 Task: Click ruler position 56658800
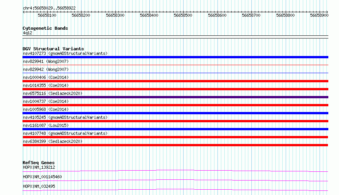(285, 15)
